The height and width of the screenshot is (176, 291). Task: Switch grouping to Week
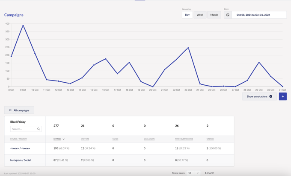pyautogui.click(x=200, y=15)
